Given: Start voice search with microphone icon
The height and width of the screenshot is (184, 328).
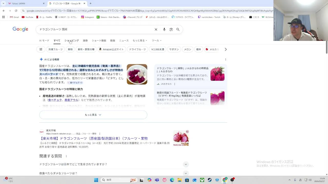Looking at the screenshot, I should point(164,29).
